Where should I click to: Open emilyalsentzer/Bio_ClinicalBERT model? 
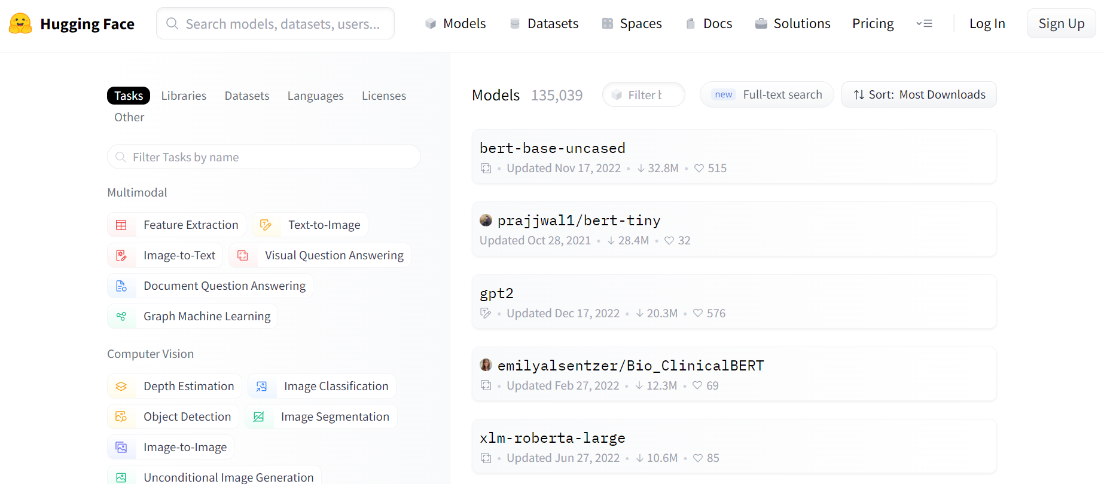coord(734,374)
